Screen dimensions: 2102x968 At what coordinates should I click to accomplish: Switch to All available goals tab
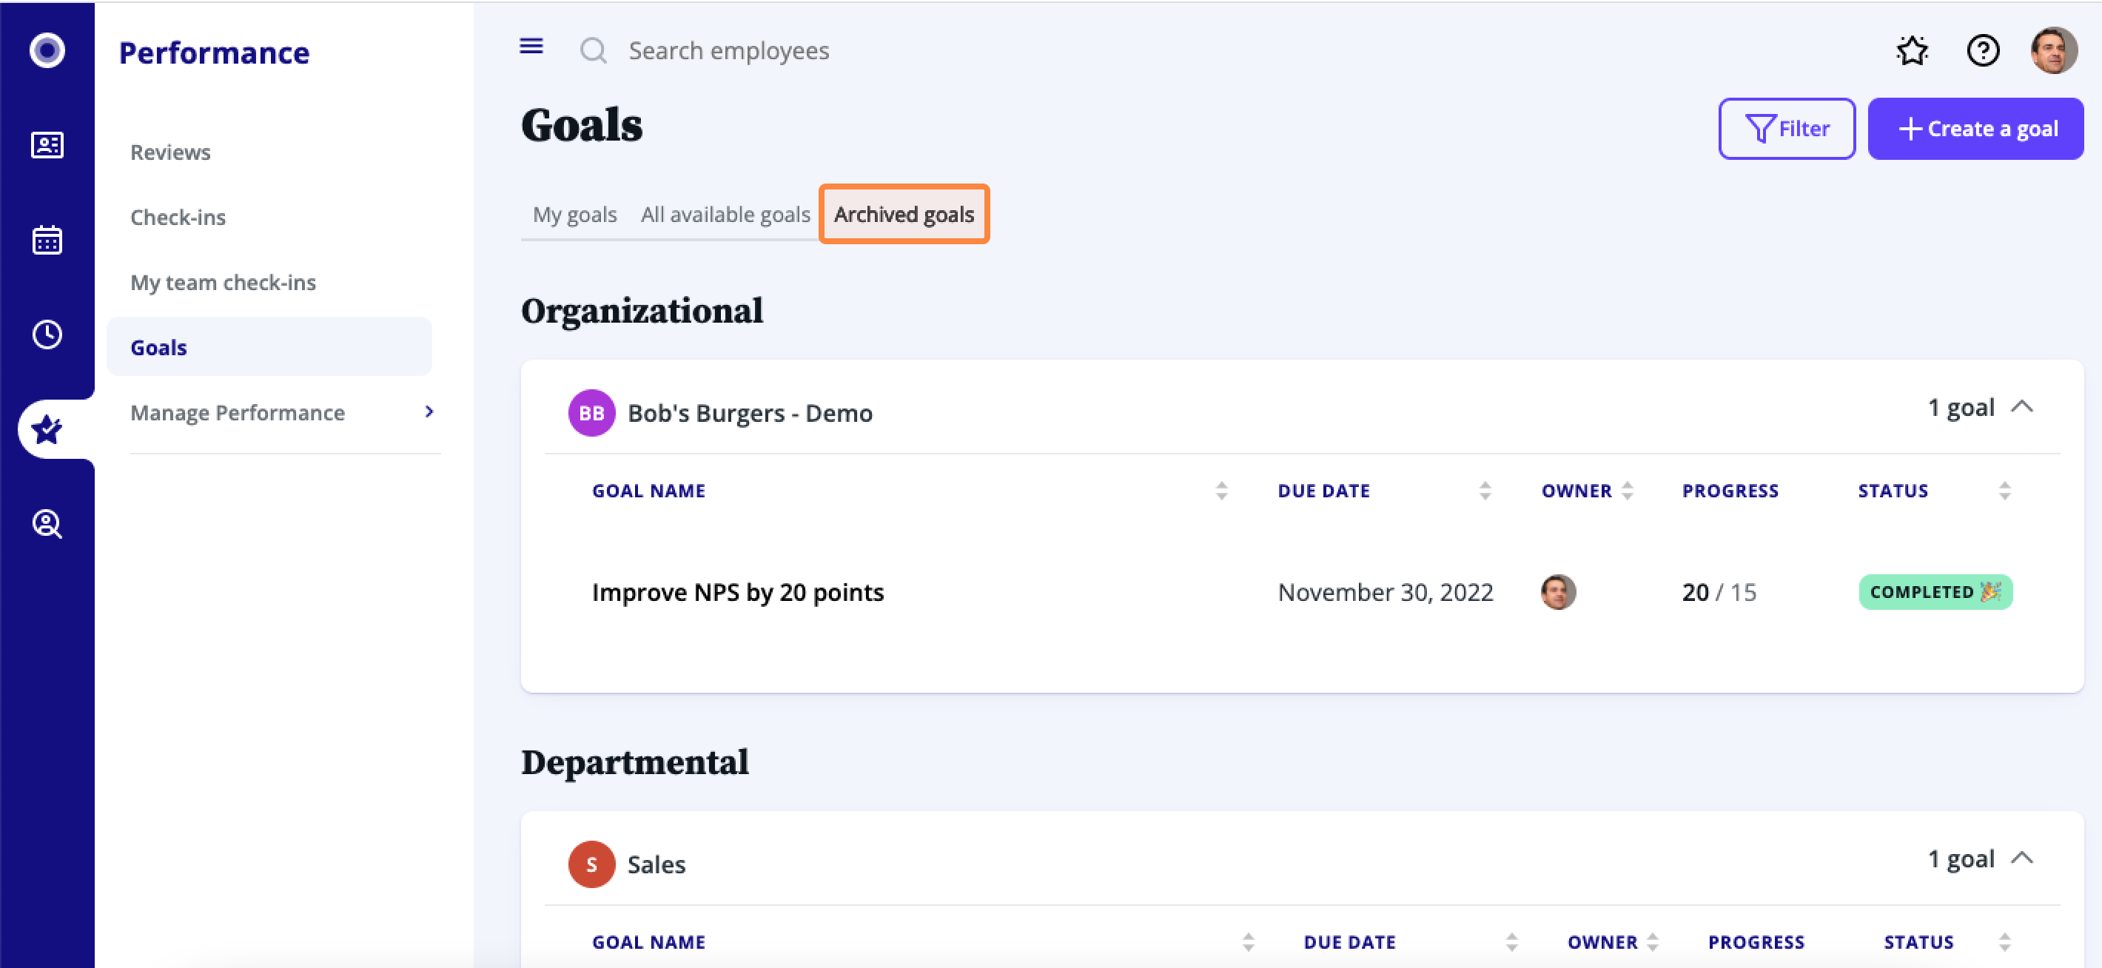point(725,215)
